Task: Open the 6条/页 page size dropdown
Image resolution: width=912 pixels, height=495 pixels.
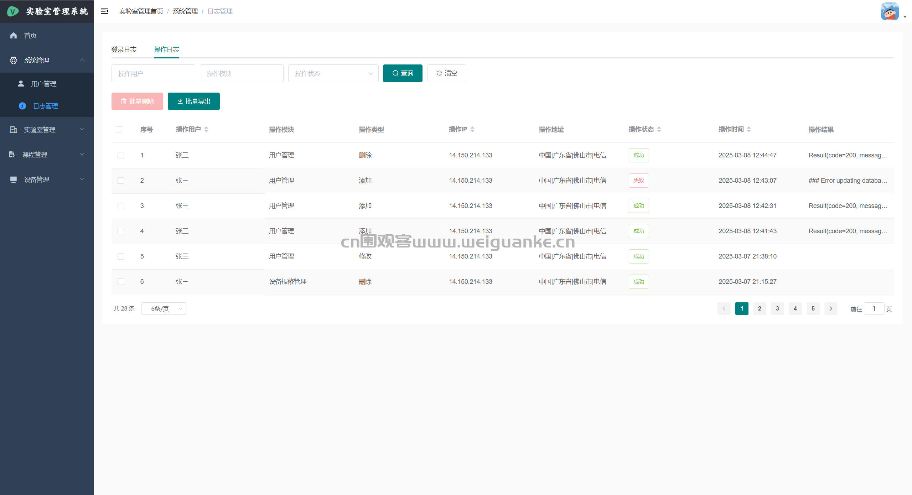Action: [x=164, y=308]
